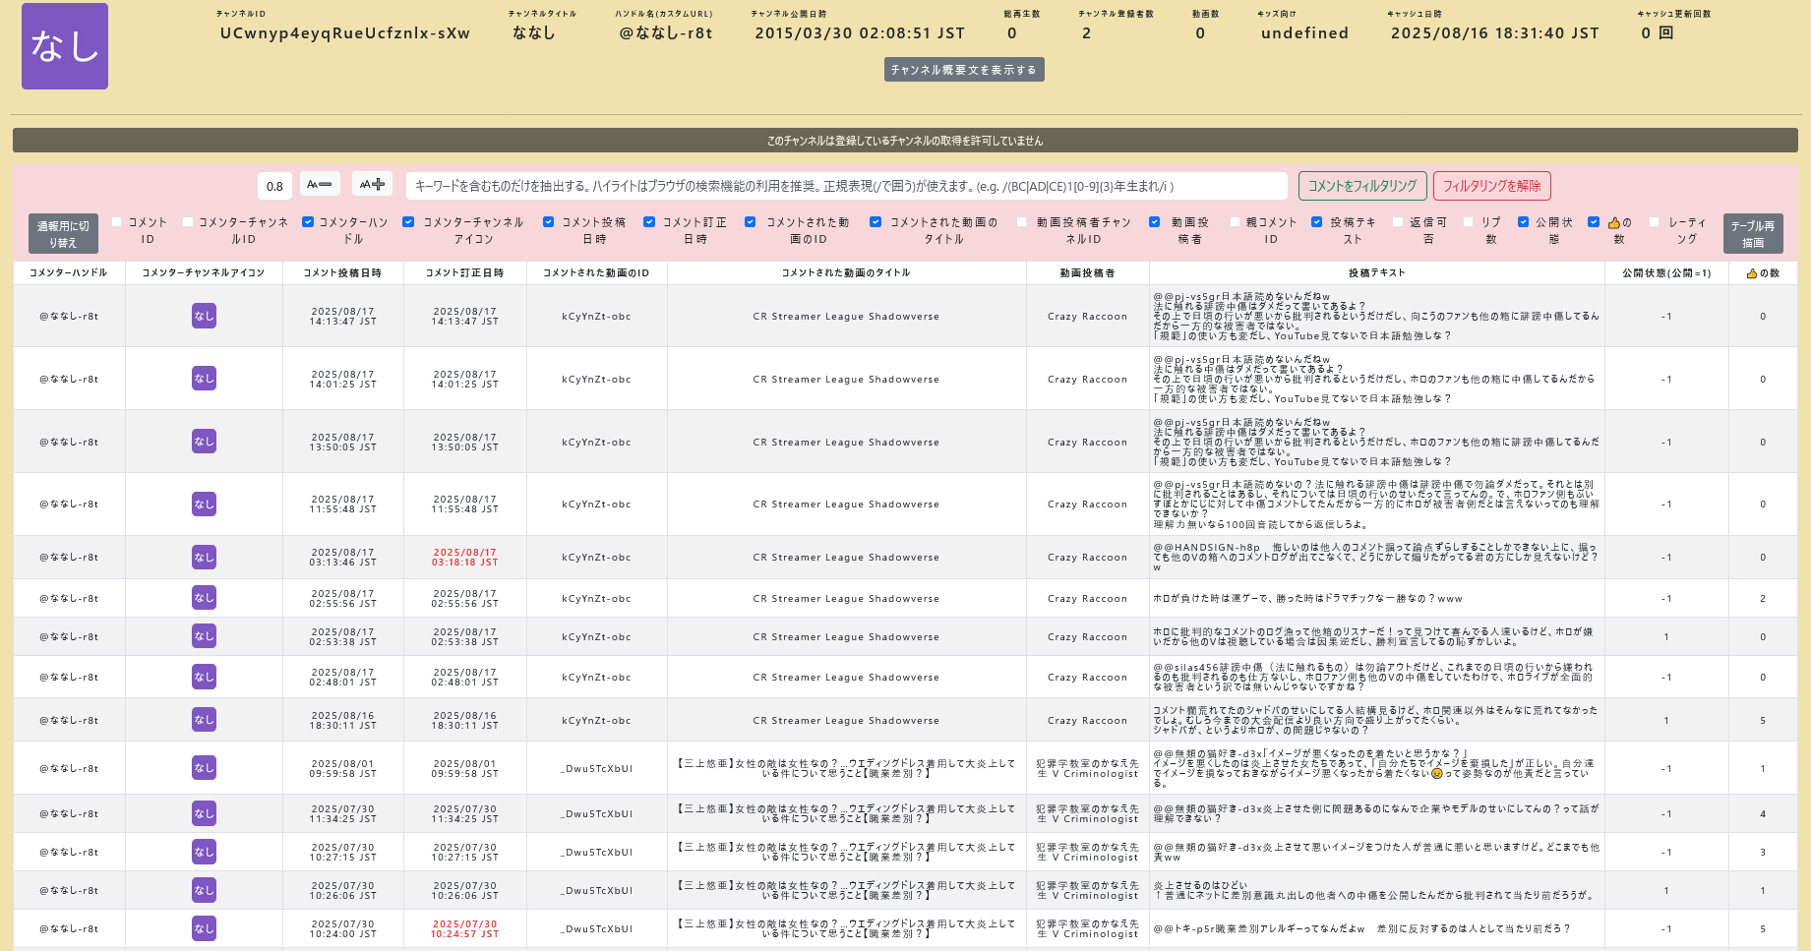Enable the コメントID column checkbox
Viewport: 1811px width, 951px height.
117,222
